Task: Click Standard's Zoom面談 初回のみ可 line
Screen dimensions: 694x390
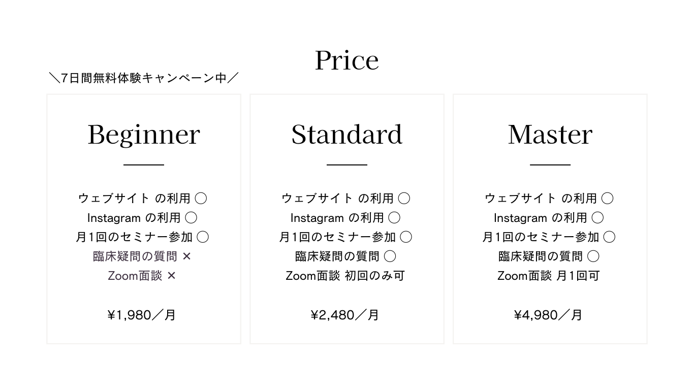Action: 345,276
